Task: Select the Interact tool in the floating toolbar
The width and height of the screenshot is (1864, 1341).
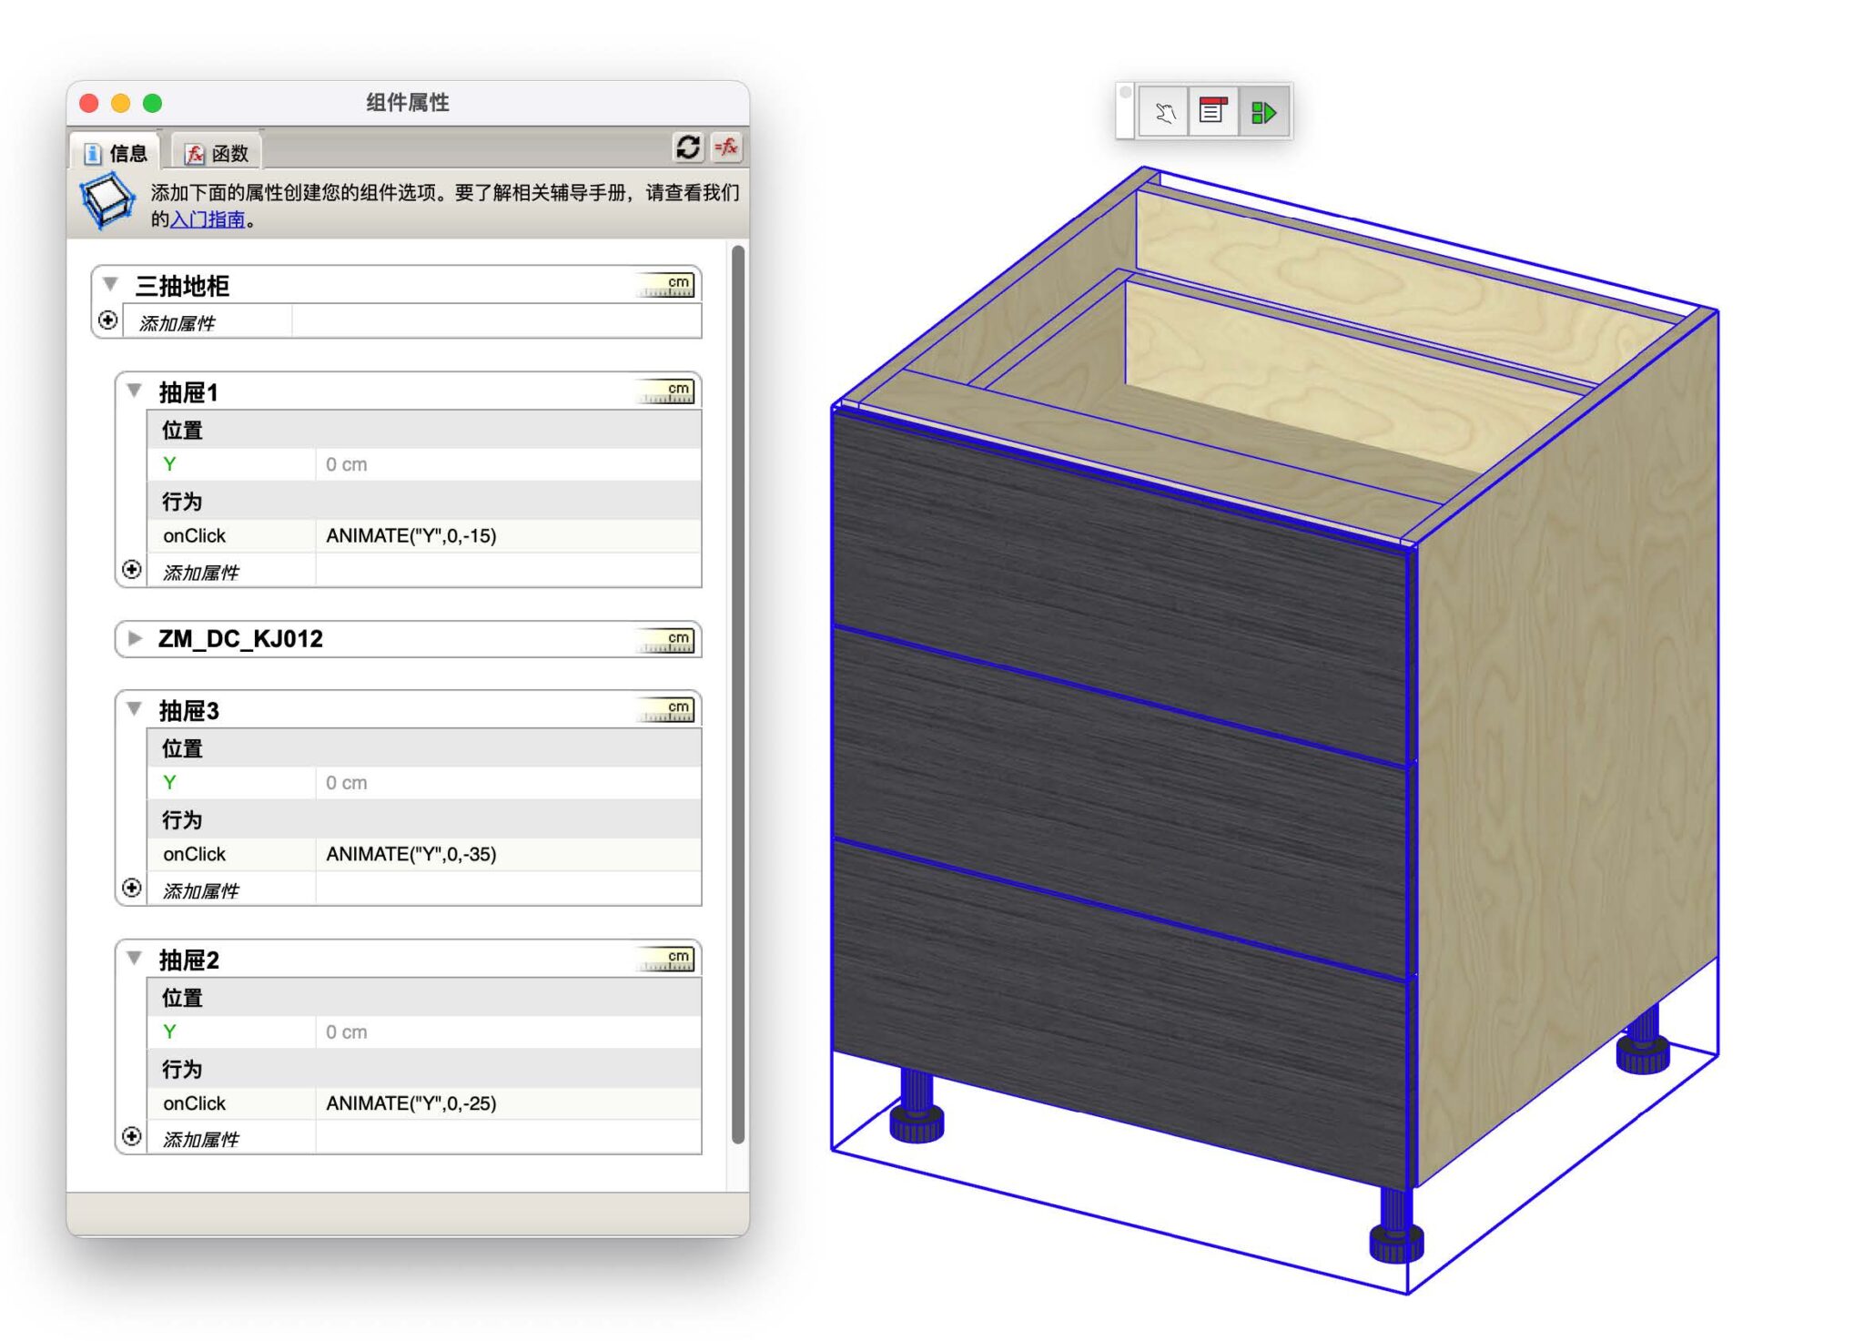Action: tap(1164, 113)
